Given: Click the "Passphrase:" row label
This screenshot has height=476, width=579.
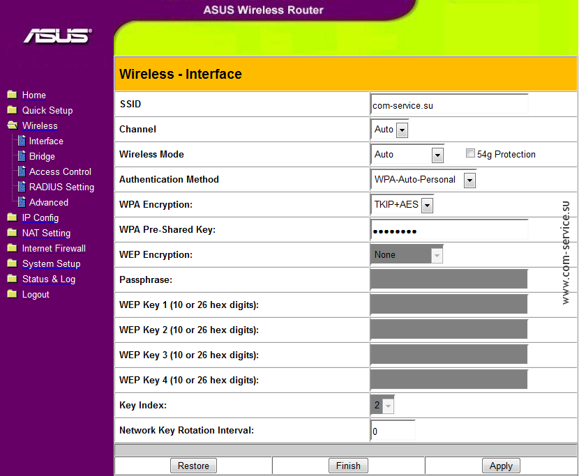Looking at the screenshot, I should [146, 279].
